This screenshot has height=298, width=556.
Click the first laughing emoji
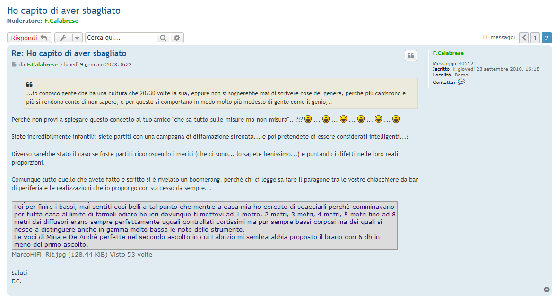[x=308, y=119]
